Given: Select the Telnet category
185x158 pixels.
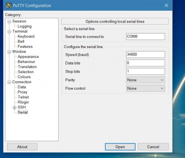Looking at the screenshot, I should [23, 97].
